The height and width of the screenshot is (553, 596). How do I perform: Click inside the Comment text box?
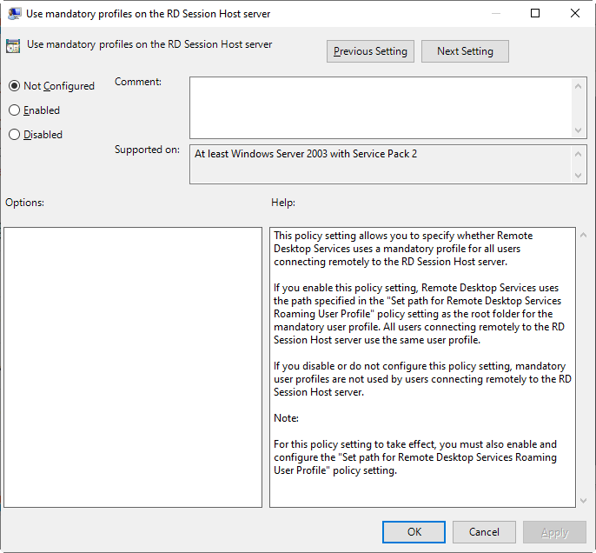(x=381, y=107)
